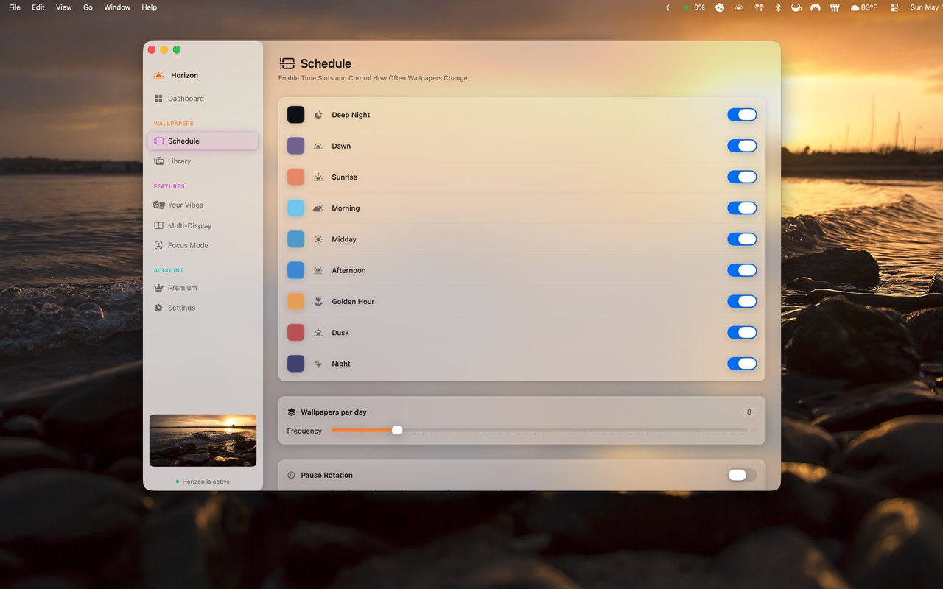Open the weather 83°F menu bar item

pos(864,7)
